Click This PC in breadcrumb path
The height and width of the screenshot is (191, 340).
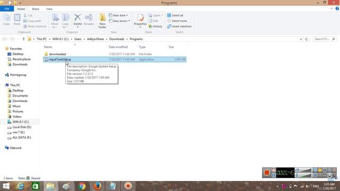(41, 39)
